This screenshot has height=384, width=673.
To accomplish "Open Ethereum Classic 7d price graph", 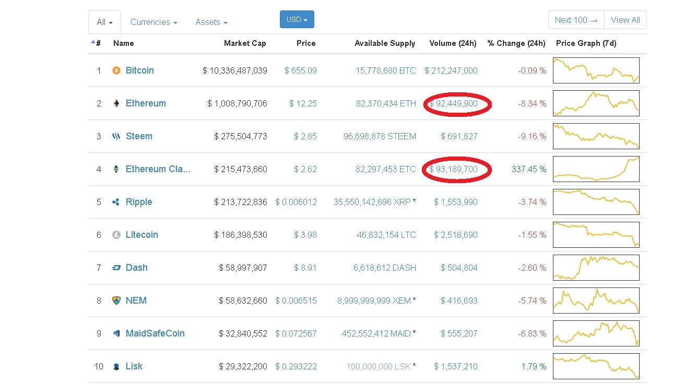I will click(x=596, y=169).
